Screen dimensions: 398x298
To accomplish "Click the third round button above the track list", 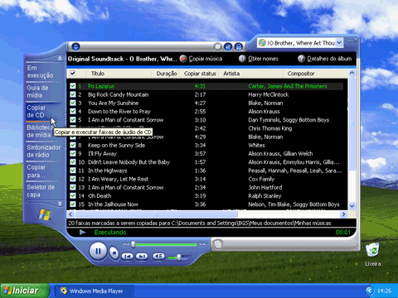I will coord(239,46).
